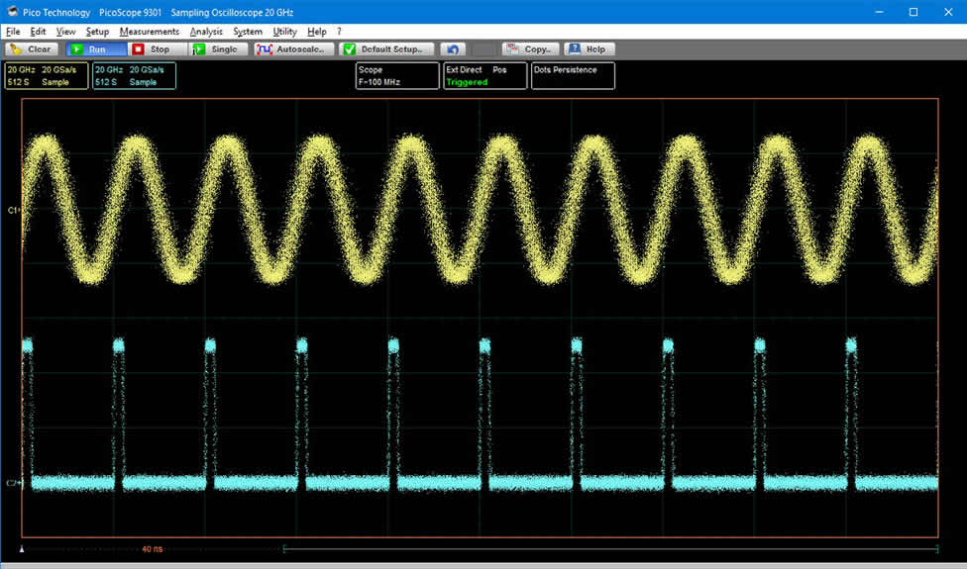This screenshot has height=569, width=967.
Task: Click the Autoscale button
Action: tap(294, 49)
